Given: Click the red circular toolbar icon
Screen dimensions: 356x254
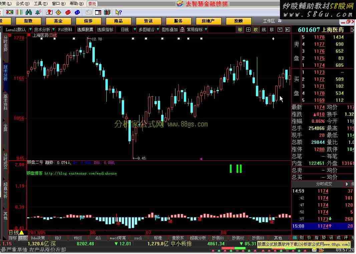Looking at the screenshot, I should 68,12.
